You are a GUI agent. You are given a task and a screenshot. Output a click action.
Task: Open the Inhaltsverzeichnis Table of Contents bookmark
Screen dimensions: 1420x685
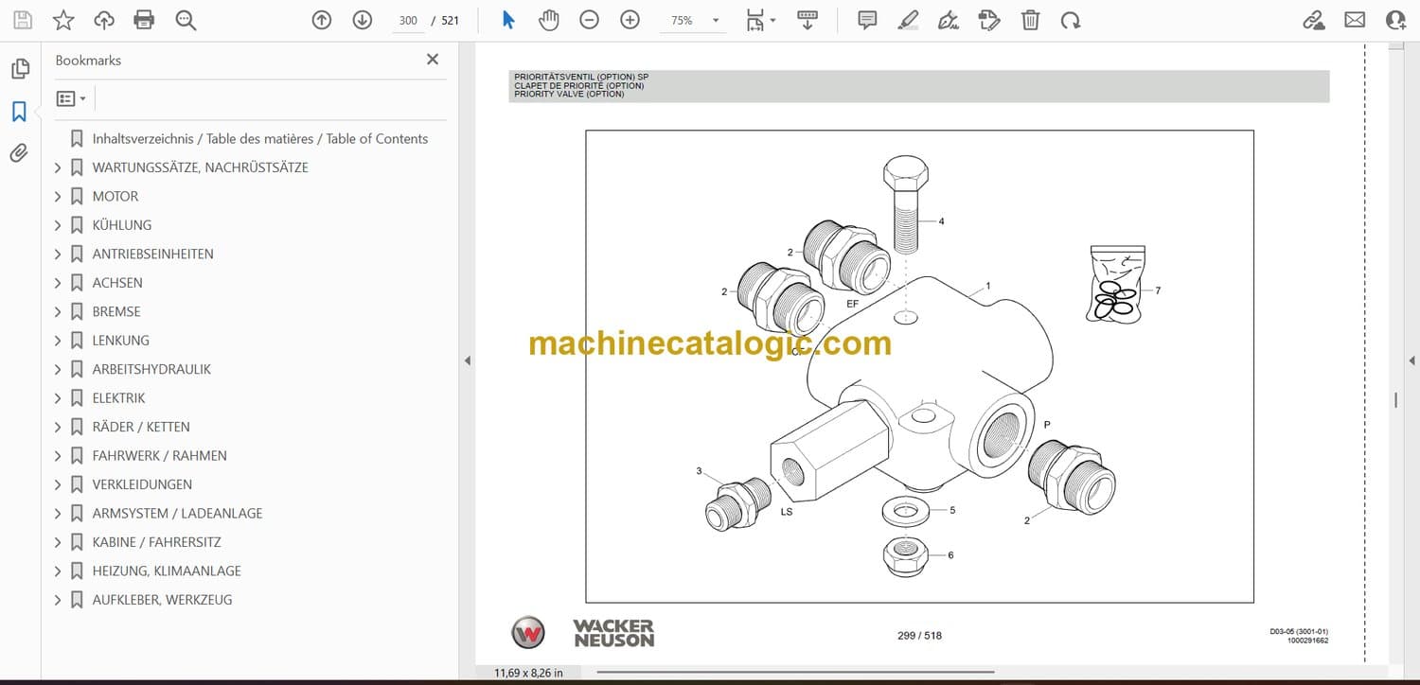point(259,139)
